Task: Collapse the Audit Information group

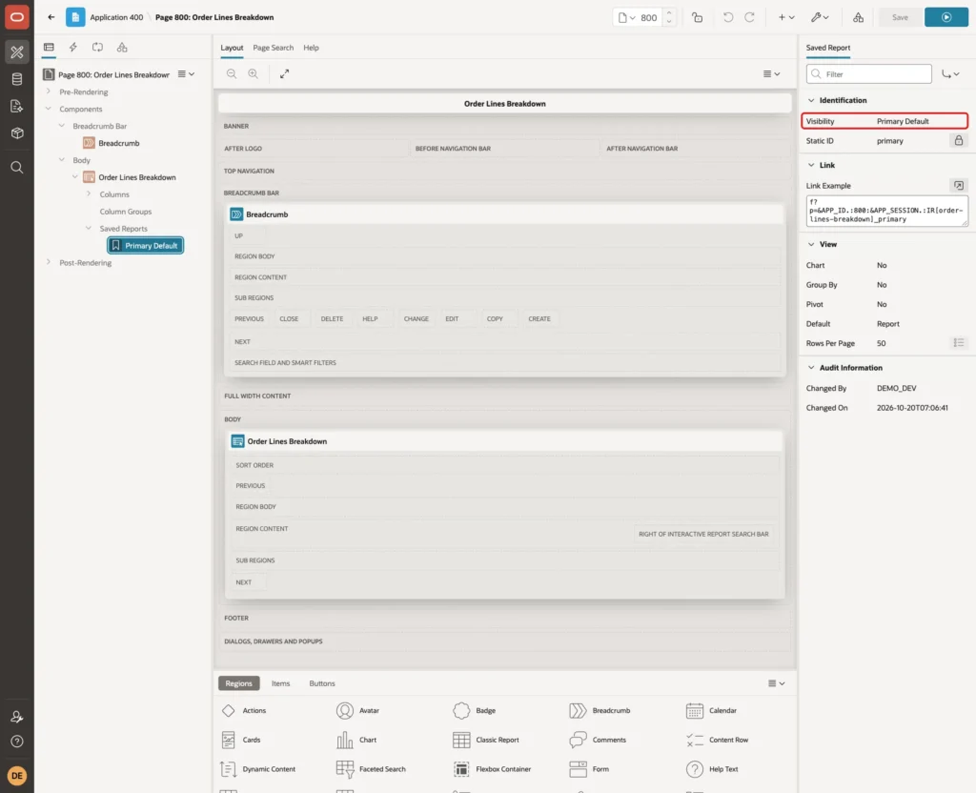Action: [811, 368]
